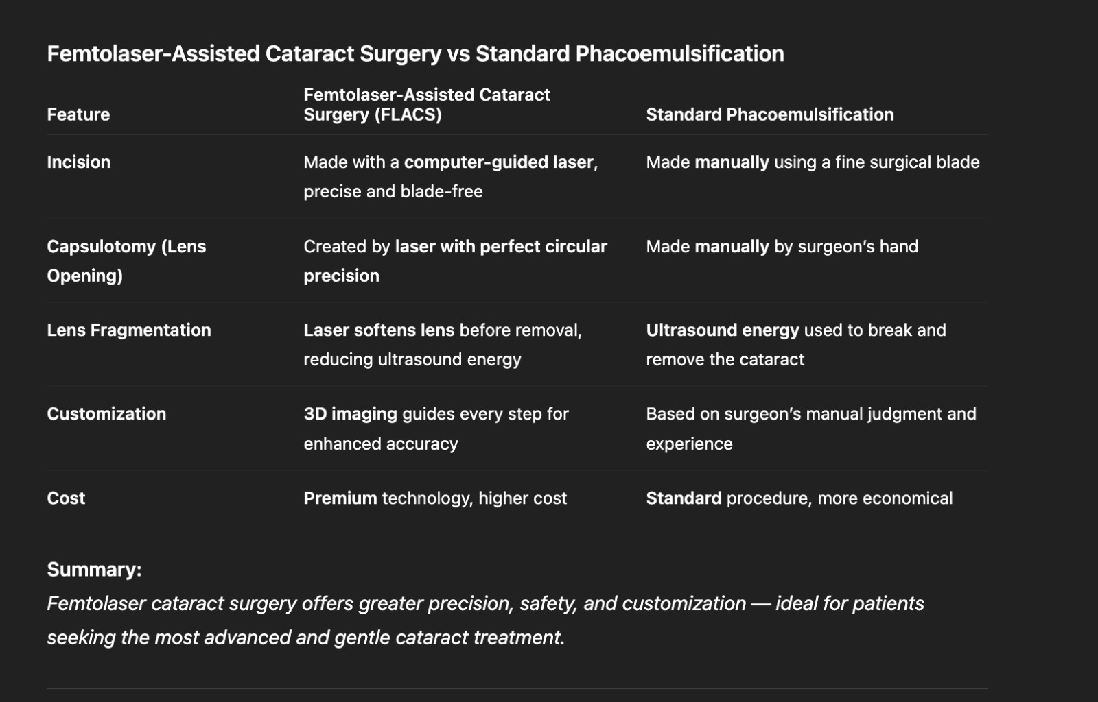Select the Customization row label
This screenshot has width=1098, height=702.
tap(106, 413)
